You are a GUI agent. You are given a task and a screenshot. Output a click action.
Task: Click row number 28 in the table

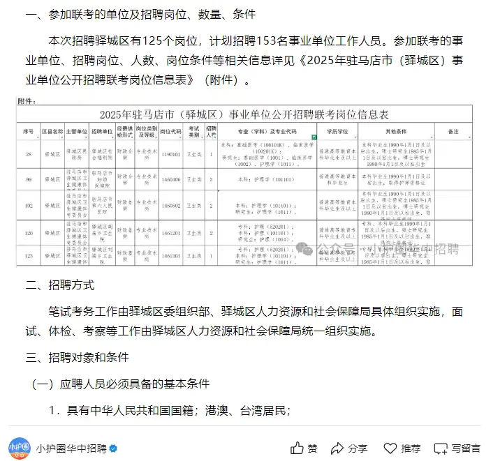[x=29, y=154]
